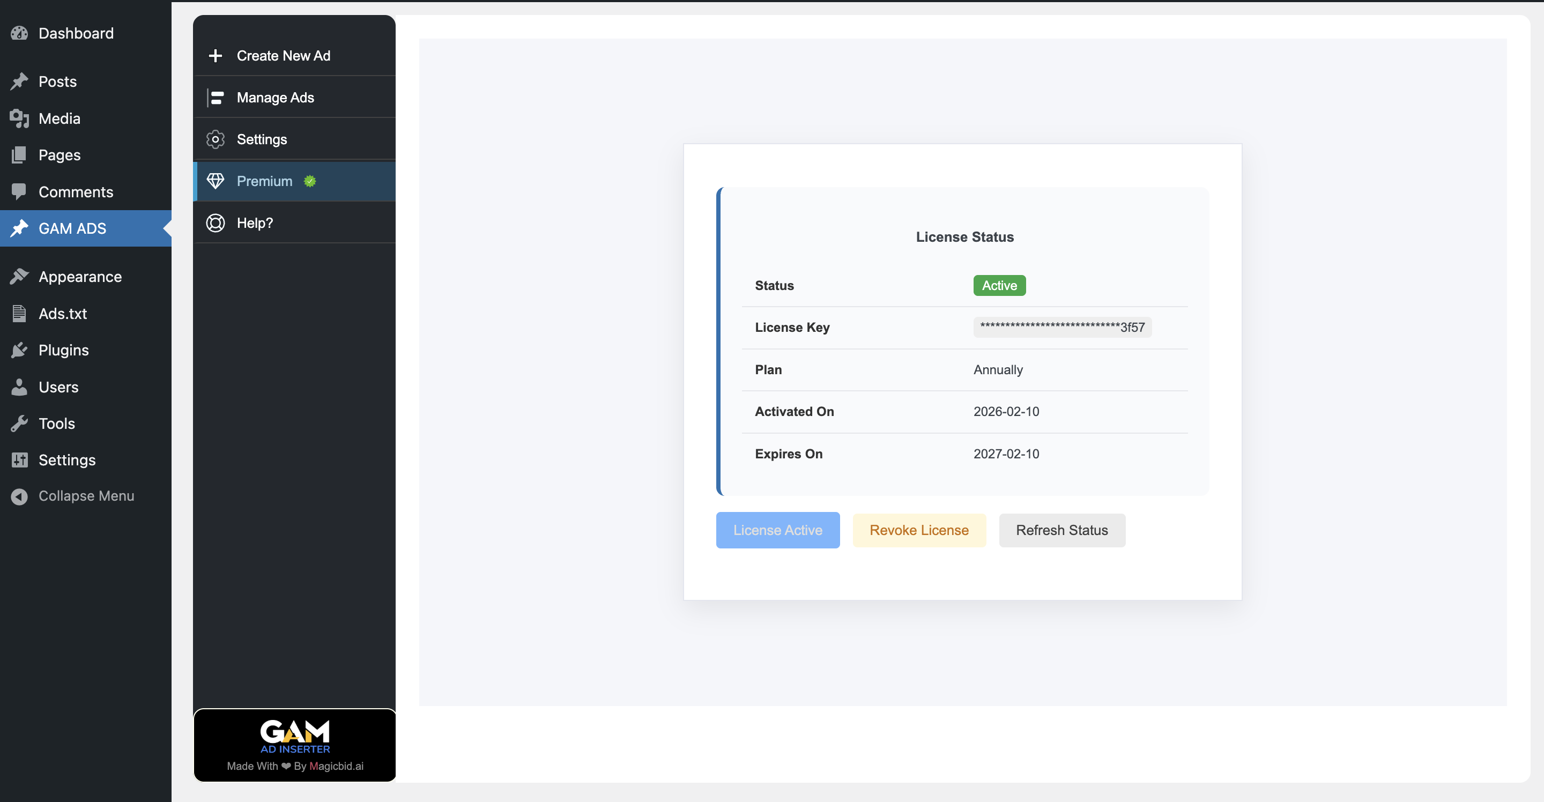1544x802 pixels.
Task: Click the Help lifebuoy icon
Action: [215, 223]
